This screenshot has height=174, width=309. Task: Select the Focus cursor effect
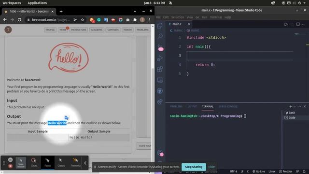[x=47, y=162]
